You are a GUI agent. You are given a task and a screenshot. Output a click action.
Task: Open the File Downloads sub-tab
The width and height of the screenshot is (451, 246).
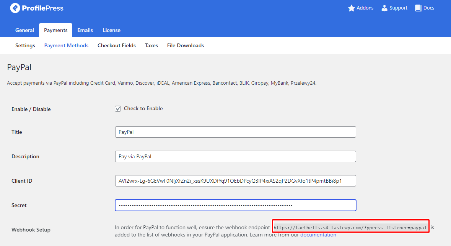point(185,46)
